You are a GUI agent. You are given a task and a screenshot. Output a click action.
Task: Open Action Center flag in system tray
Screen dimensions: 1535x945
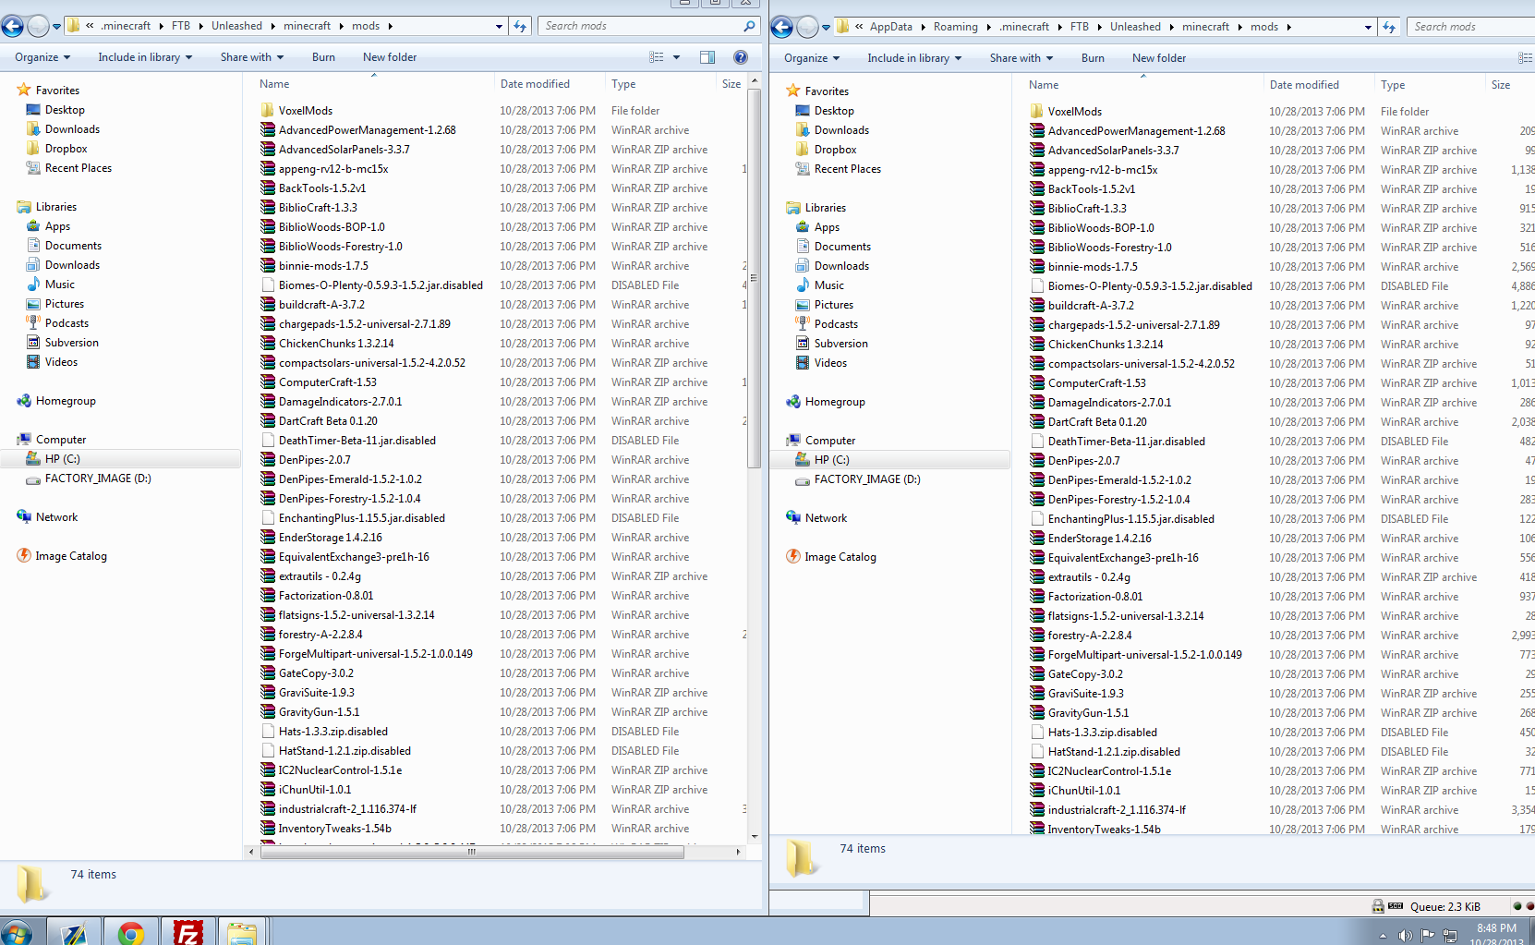1427,936
